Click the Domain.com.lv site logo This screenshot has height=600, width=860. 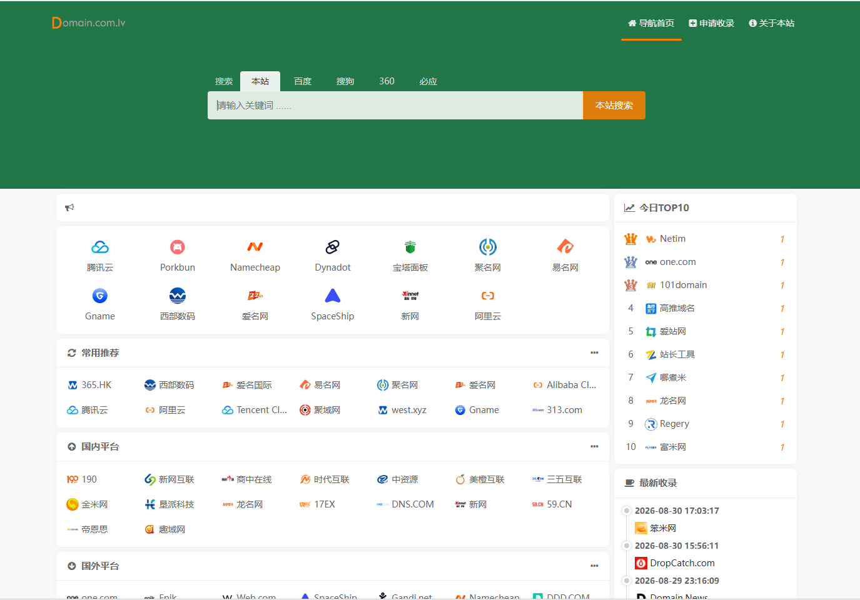pos(88,23)
